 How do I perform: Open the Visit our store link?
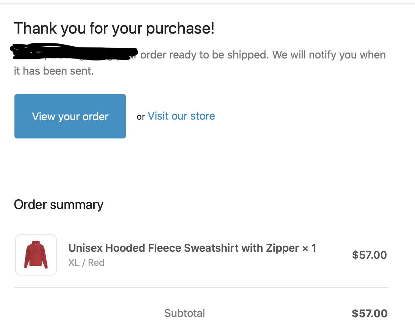[181, 116]
